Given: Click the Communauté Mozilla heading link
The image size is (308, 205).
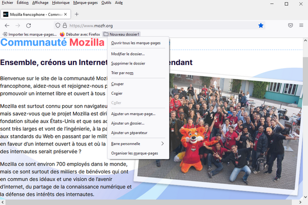Looking at the screenshot, I should (52, 43).
